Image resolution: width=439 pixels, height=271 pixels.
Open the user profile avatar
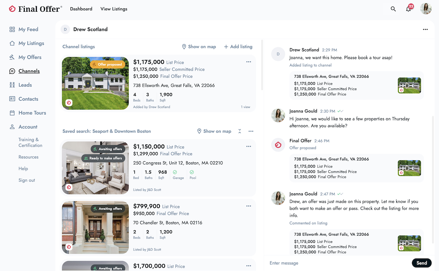(426, 9)
